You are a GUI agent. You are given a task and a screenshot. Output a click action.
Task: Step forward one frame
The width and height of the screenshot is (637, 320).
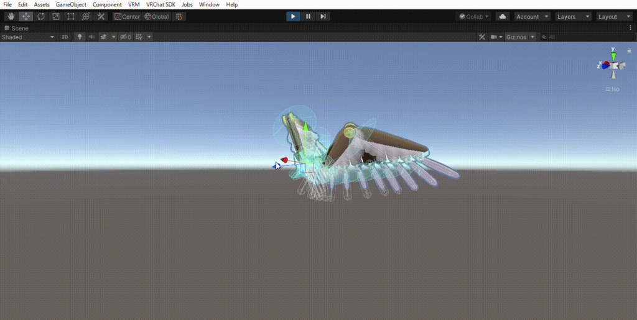(323, 17)
